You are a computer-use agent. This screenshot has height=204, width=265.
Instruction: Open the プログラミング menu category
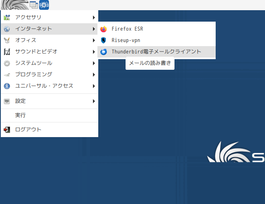click(49, 75)
